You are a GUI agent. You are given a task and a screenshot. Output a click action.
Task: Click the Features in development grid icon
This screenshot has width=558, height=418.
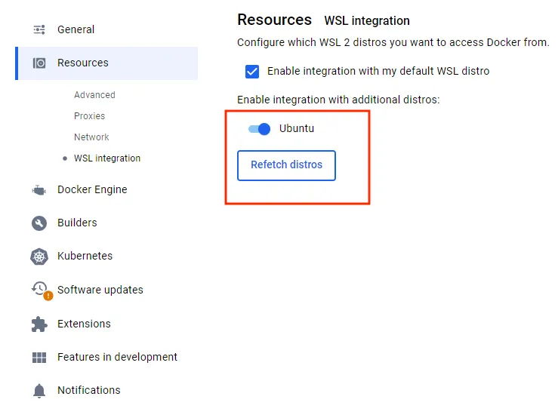click(x=39, y=358)
